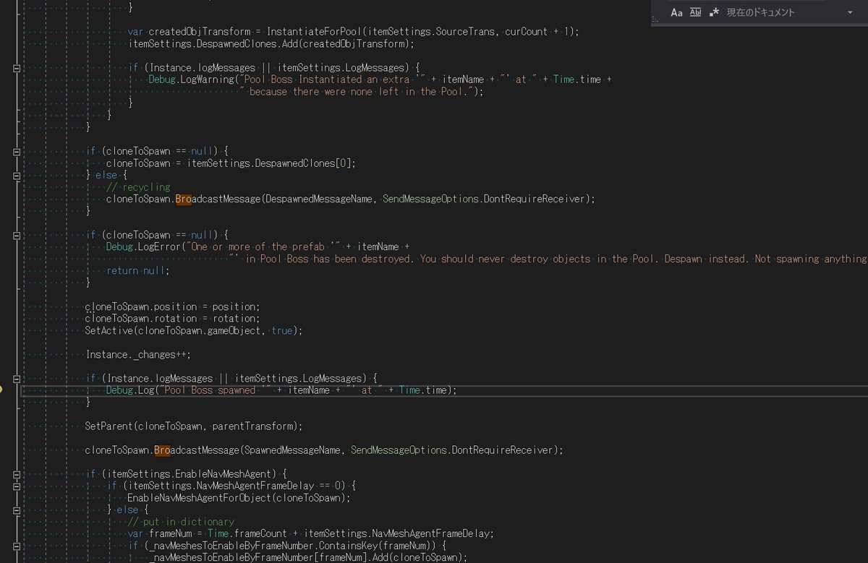
Task: Click the // recycling comment
Action: (x=138, y=187)
